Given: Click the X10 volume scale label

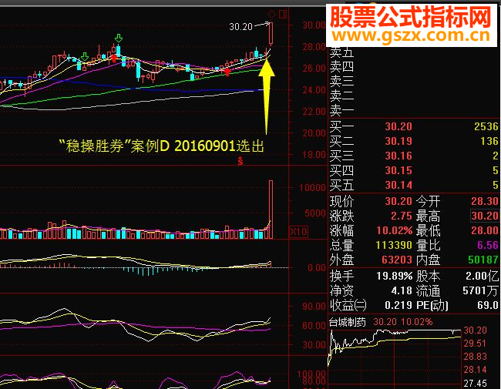Looking at the screenshot, I should coord(298,231).
